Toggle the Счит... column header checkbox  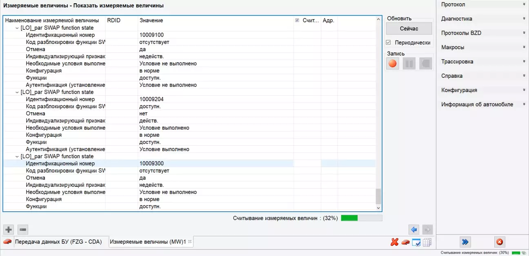tap(297, 20)
